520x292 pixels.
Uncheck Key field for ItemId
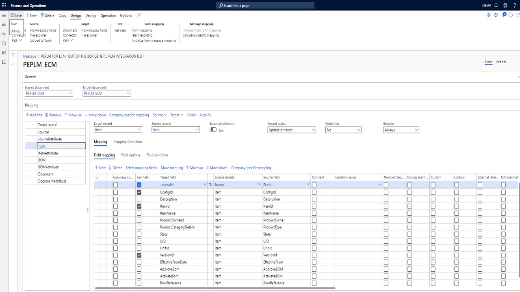click(139, 206)
